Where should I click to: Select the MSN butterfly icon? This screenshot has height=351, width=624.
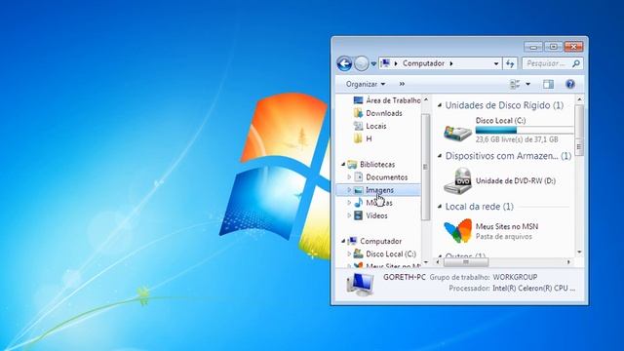click(x=457, y=231)
